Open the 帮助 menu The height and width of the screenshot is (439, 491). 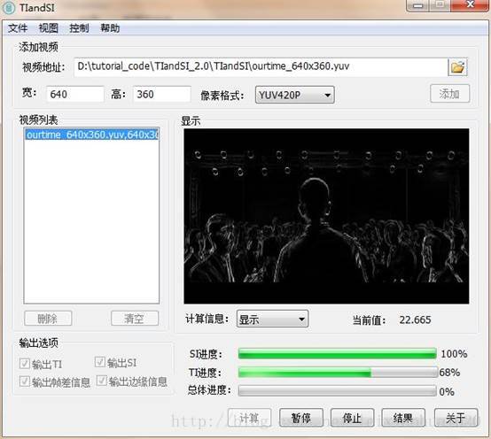[x=110, y=28]
